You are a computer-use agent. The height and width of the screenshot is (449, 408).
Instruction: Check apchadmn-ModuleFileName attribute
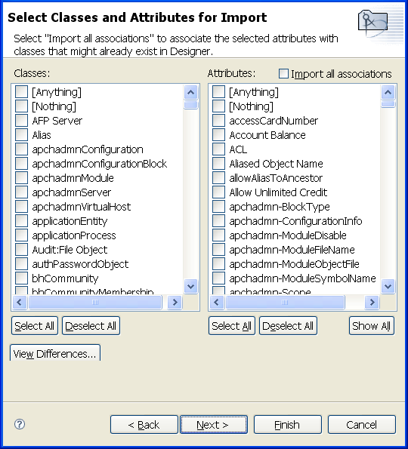point(218,250)
